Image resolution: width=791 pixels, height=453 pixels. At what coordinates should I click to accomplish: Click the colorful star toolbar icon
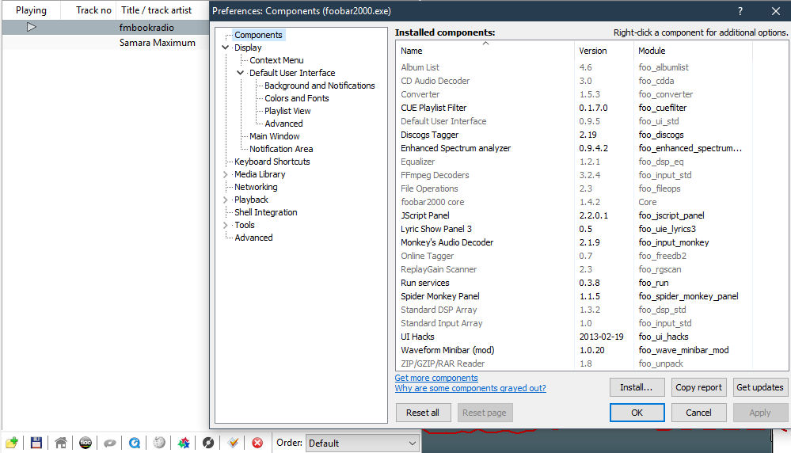[x=184, y=443]
